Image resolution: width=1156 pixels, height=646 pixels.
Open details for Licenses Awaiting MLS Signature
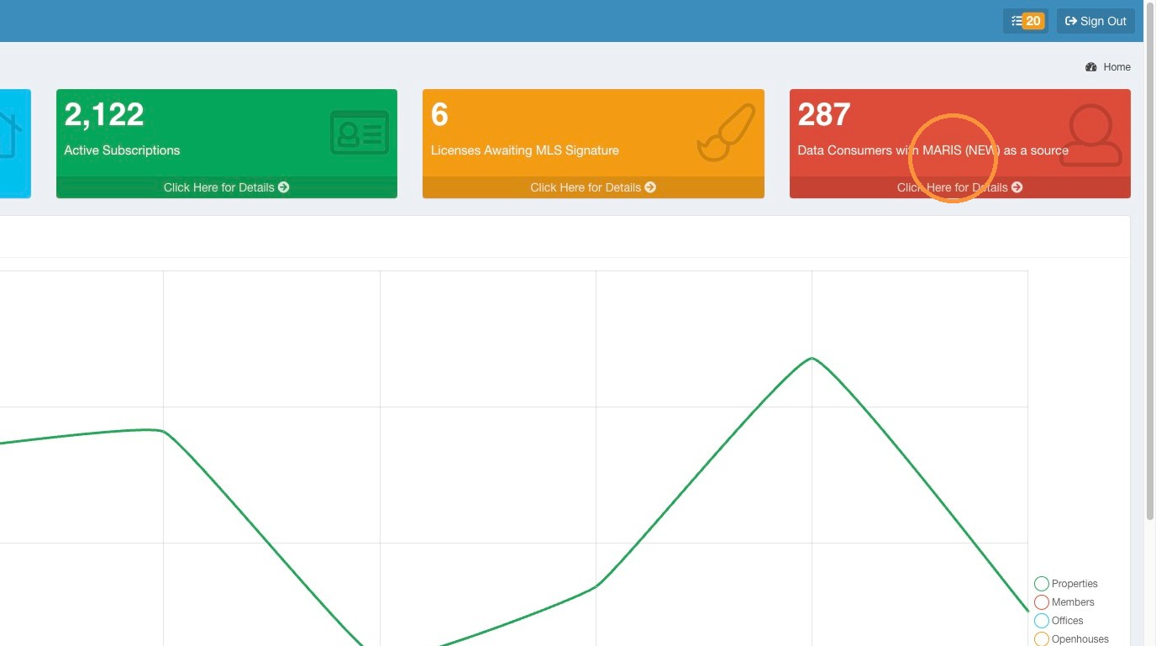[x=593, y=187]
